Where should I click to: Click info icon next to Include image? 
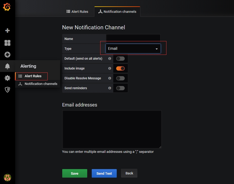pos(110,68)
